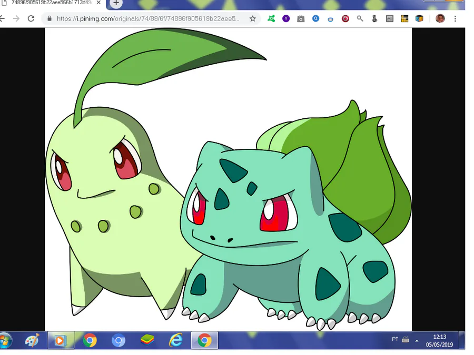Close the current browser tab

98,3
